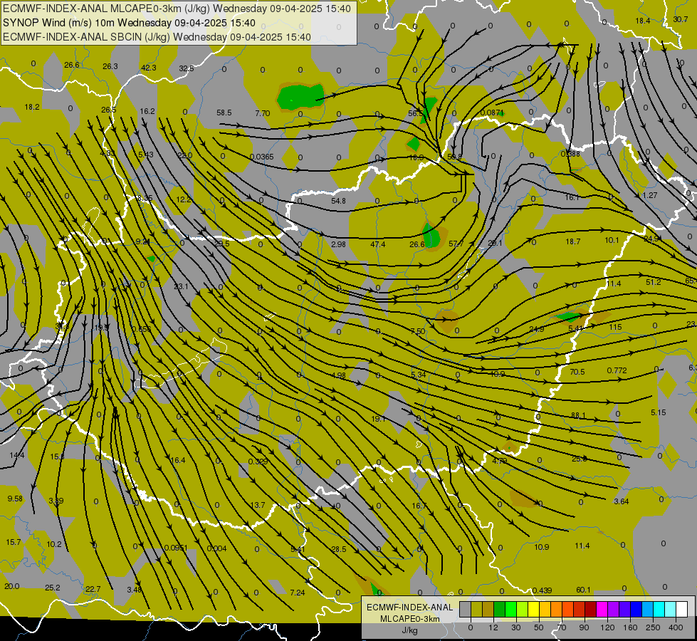Click the map value 57.7
Image resolution: width=697 pixels, height=641 pixels.
456,244
